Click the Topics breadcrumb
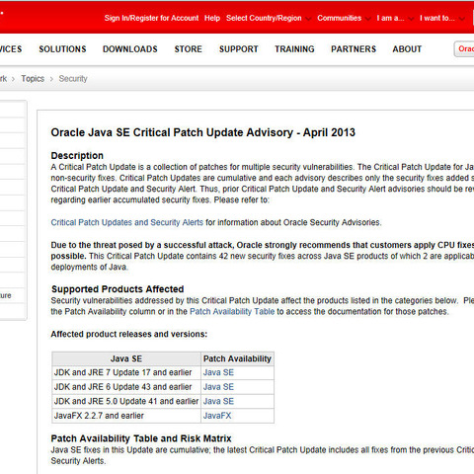474x474 pixels. click(33, 79)
